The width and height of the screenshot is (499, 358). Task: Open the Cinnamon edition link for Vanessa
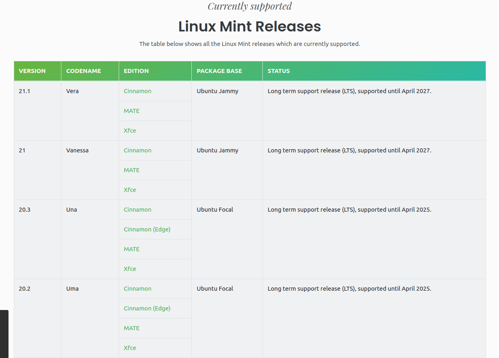point(137,150)
